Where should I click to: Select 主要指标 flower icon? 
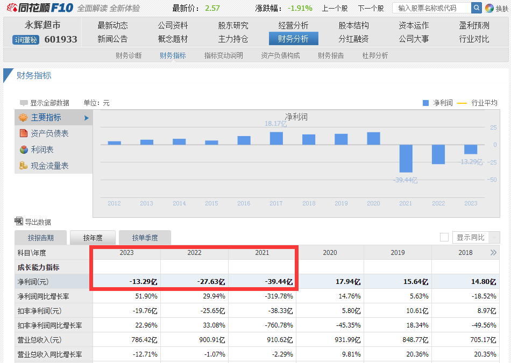coord(23,117)
